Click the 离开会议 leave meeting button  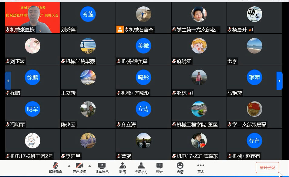[267, 168]
